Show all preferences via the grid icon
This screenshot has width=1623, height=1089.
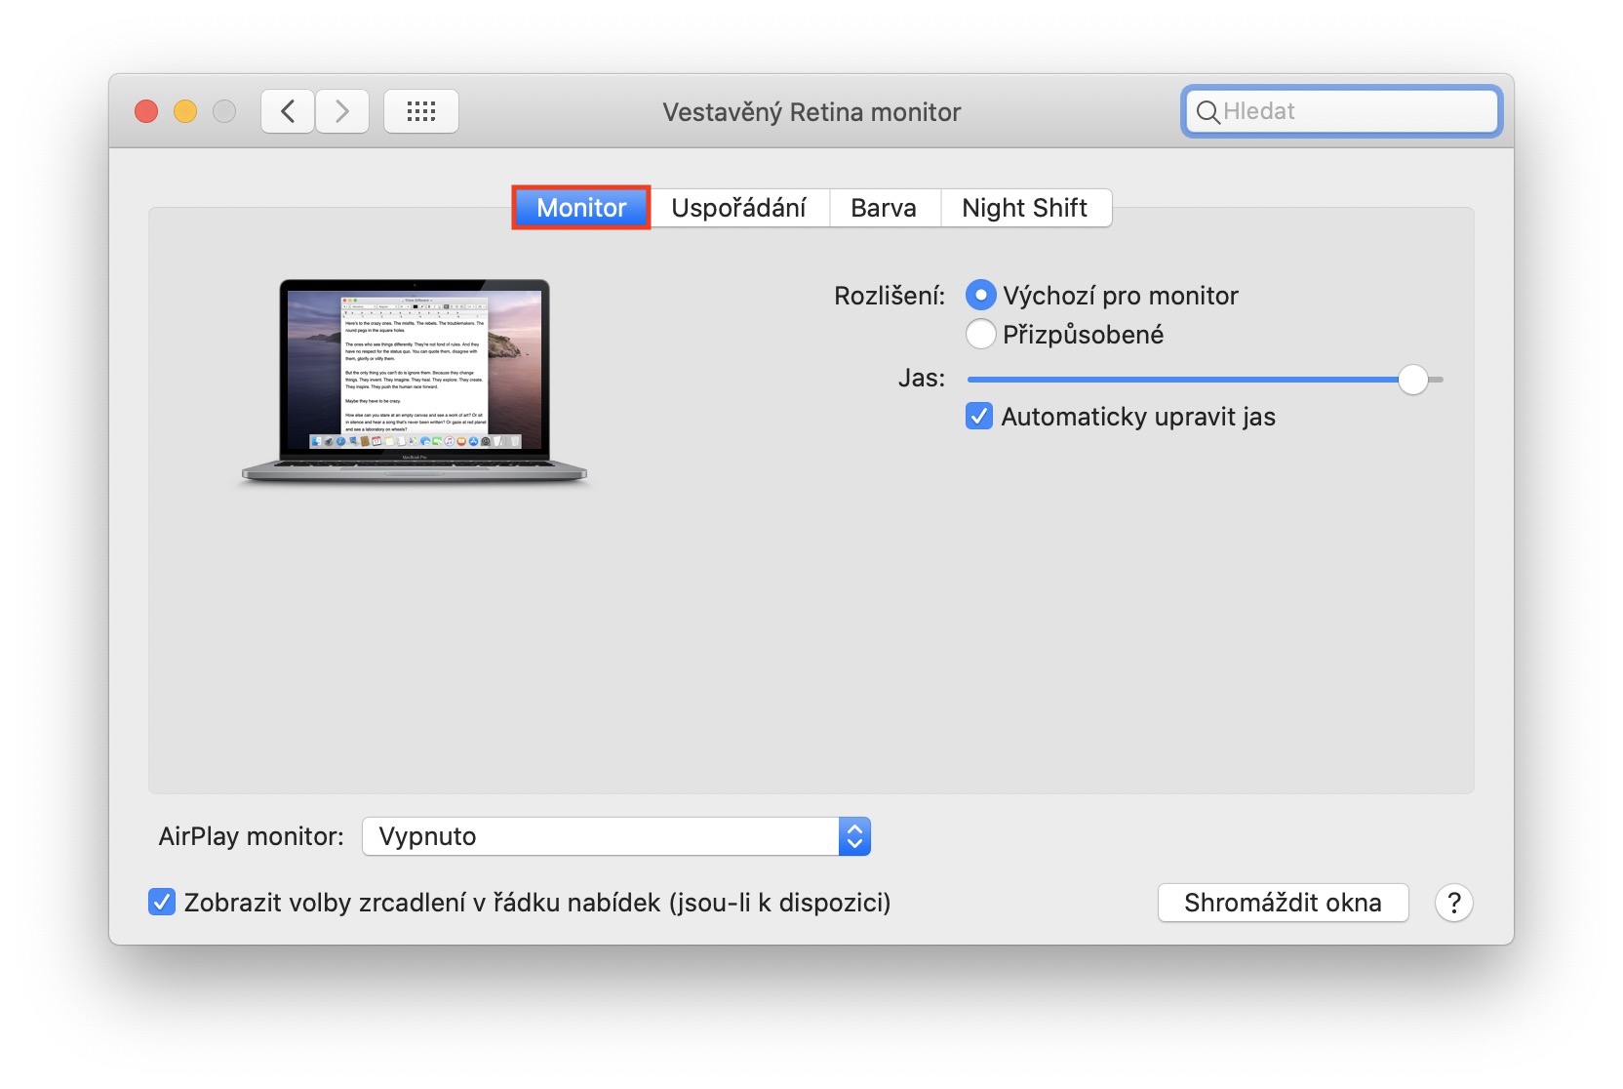(421, 111)
